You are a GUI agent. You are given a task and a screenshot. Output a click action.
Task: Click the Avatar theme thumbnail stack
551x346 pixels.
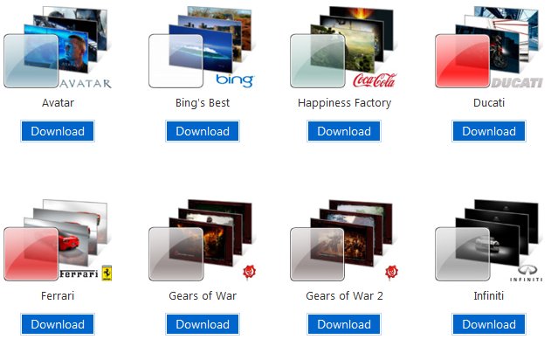point(58,47)
